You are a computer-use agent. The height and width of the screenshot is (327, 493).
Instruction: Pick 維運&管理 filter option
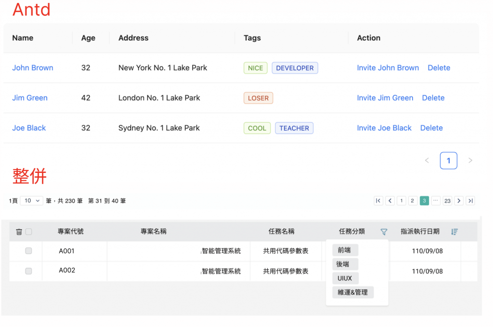353,292
